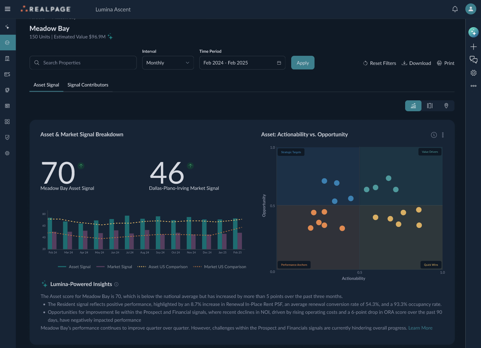
Task: Click the Search Properties field
Action: (83, 63)
